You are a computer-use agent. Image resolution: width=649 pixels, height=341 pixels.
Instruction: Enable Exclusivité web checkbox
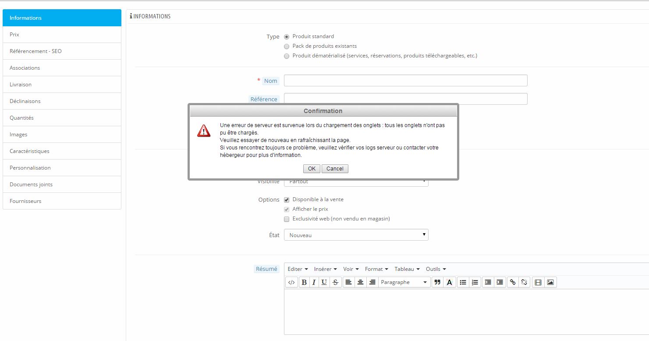pos(287,219)
